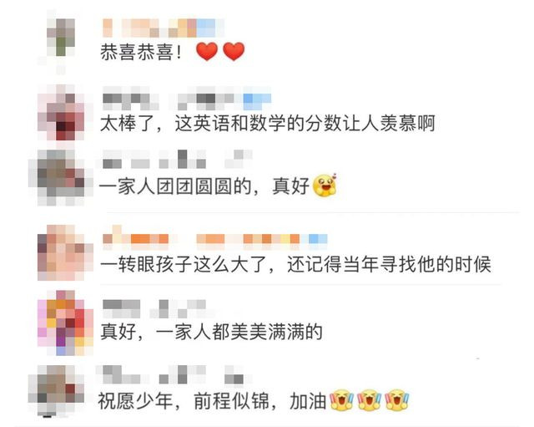
Task: Click orange username above 一转眼孩子 comment
Action: click(x=215, y=236)
